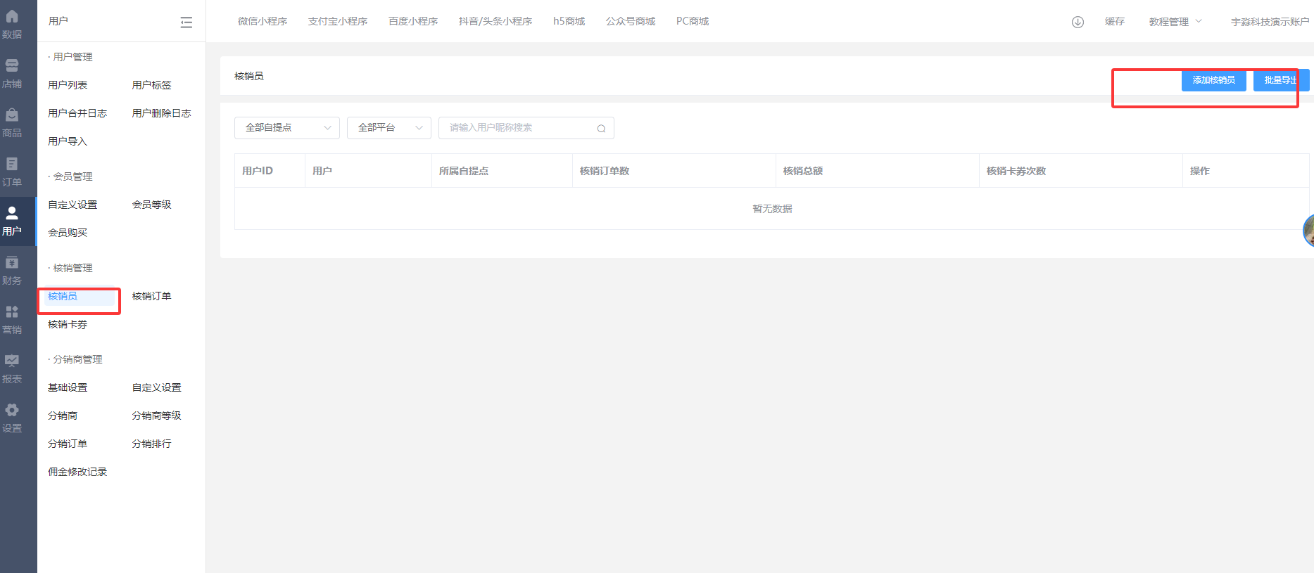Click the 暂无数据 empty table message

pos(772,209)
